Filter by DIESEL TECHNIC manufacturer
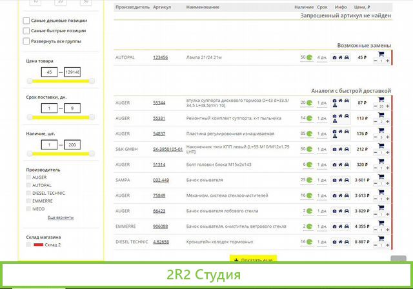Viewport: 413px width, 289px height. [x=28, y=192]
